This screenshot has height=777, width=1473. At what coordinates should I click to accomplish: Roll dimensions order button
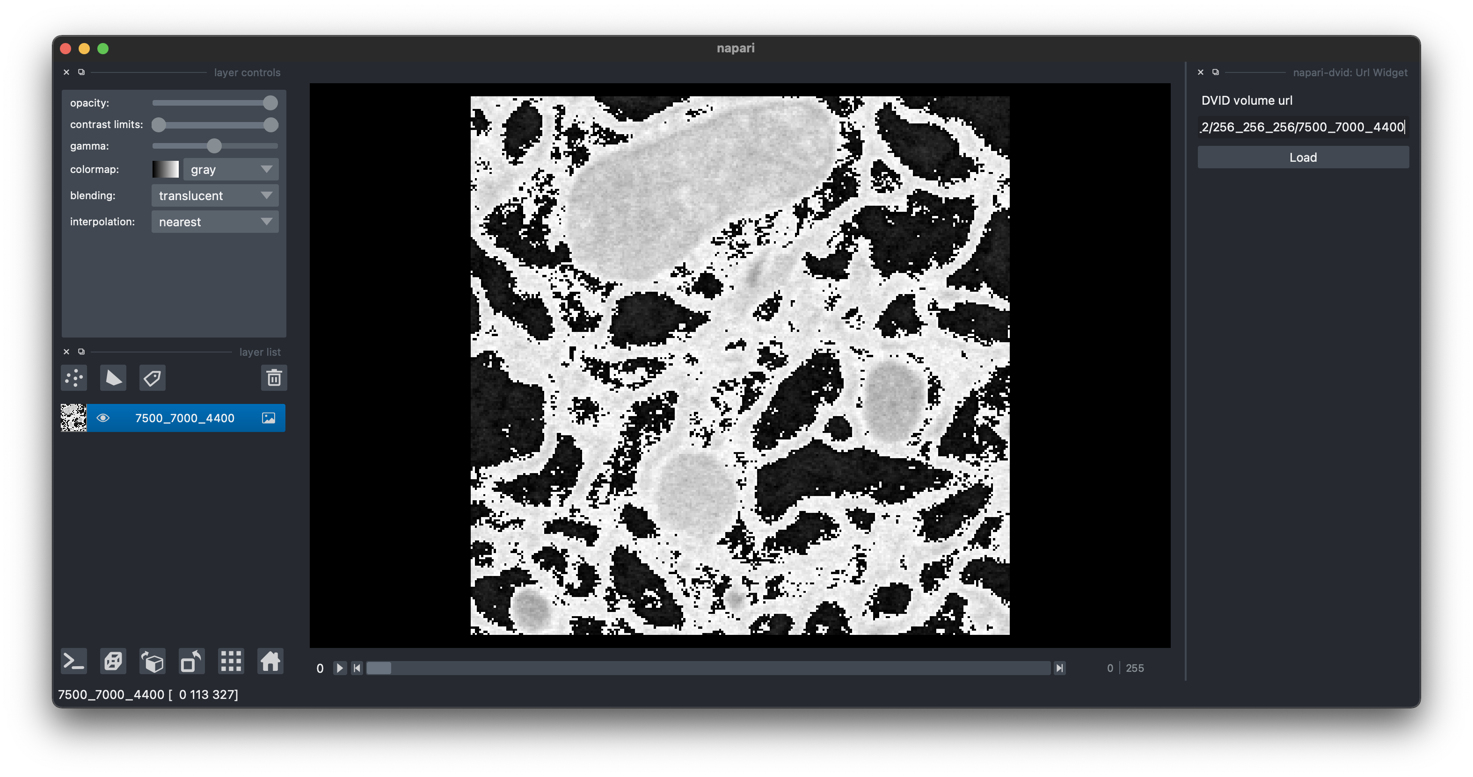coord(152,662)
